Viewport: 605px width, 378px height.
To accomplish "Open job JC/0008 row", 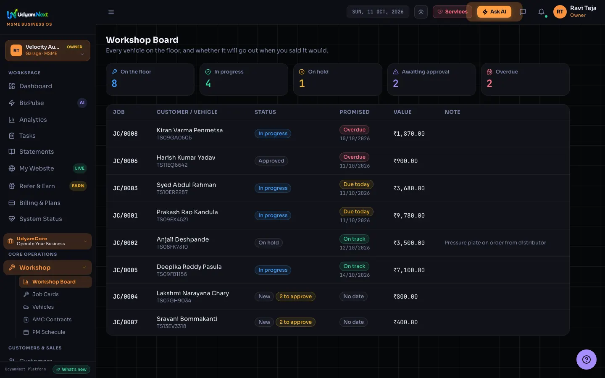I will coord(338,134).
